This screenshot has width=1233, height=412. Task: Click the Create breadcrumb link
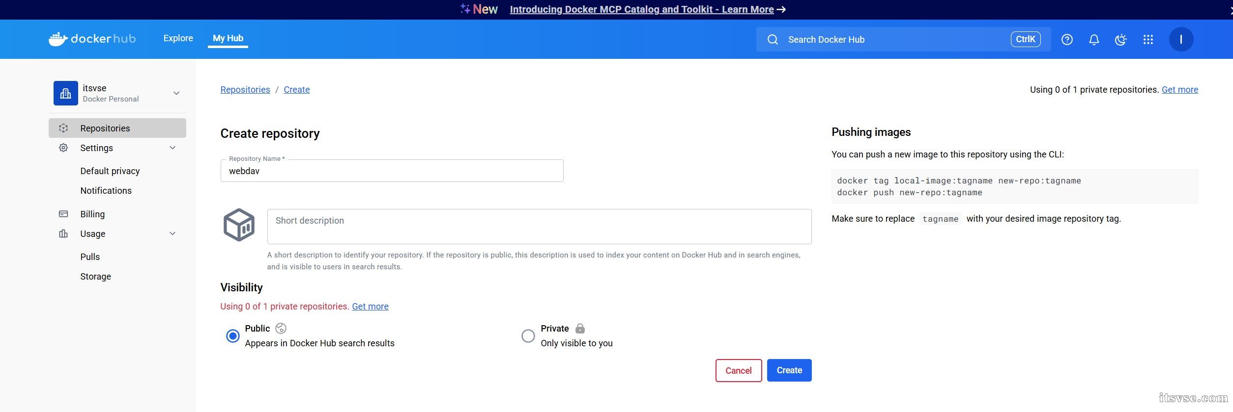(x=297, y=90)
